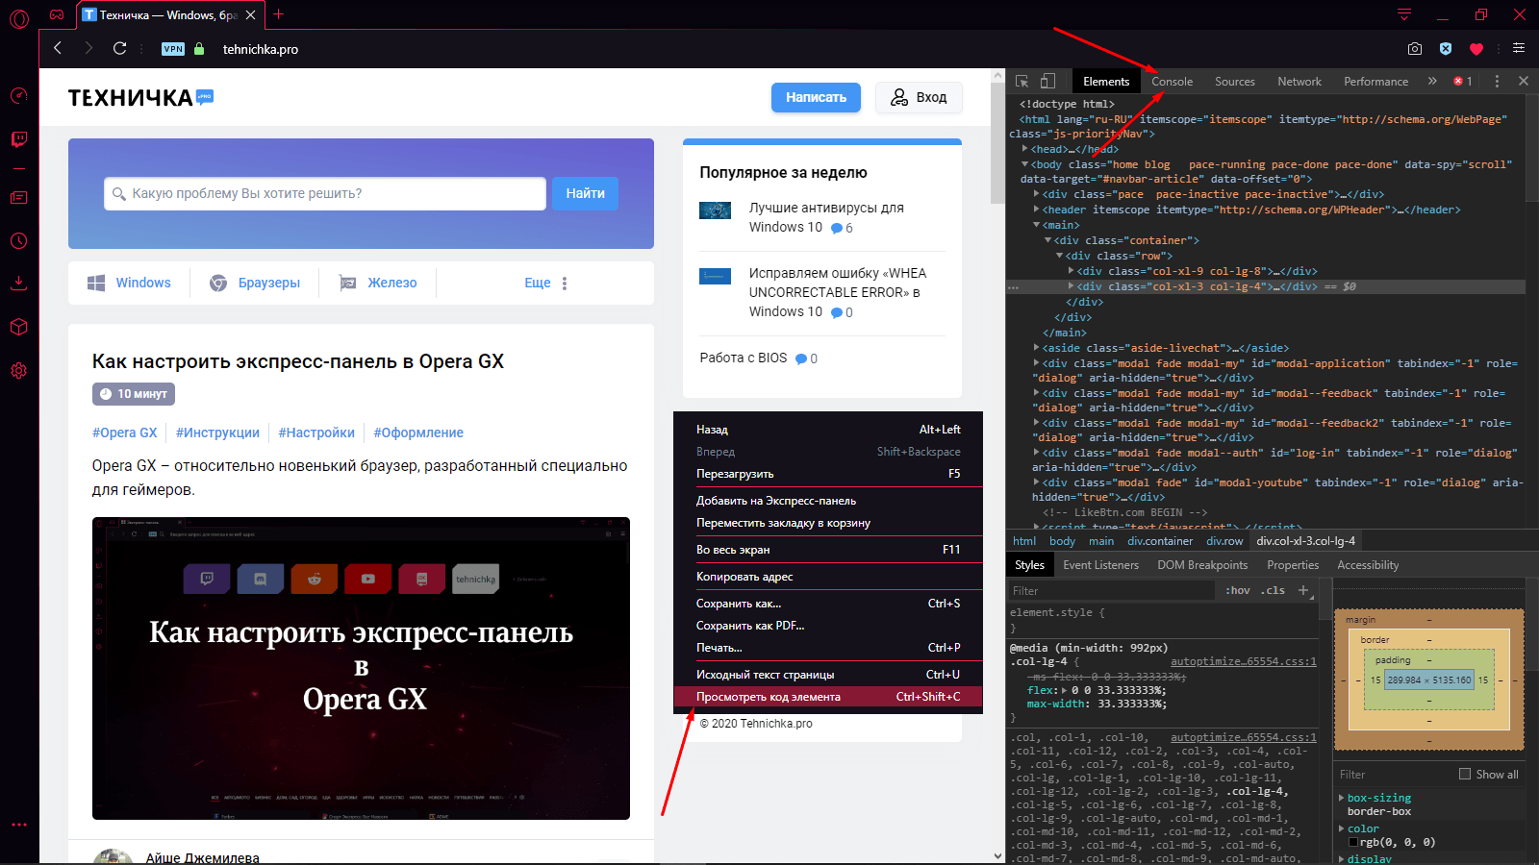Reload the current page
Viewport: 1539px width, 865px height.
click(119, 48)
